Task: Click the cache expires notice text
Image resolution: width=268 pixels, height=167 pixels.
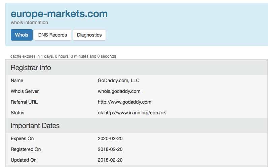Action: (63, 56)
